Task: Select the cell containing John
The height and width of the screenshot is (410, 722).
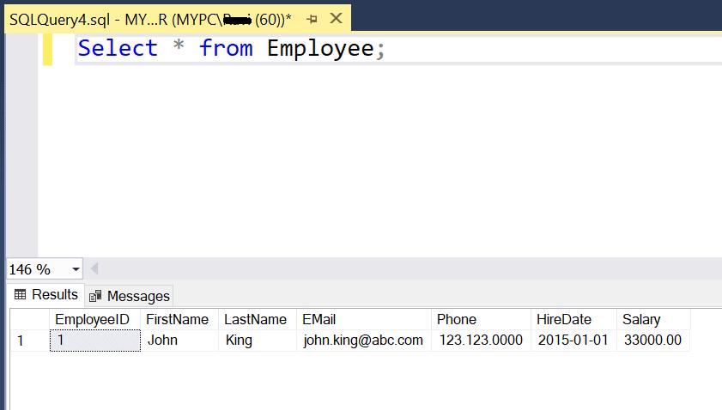Action: coord(162,341)
